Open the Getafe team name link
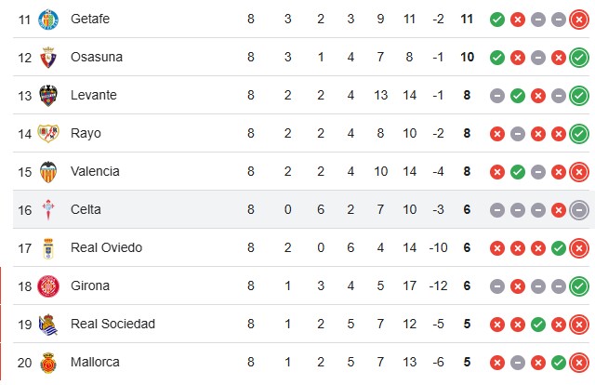 (x=89, y=19)
